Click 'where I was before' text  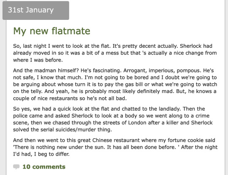tap(38, 60)
